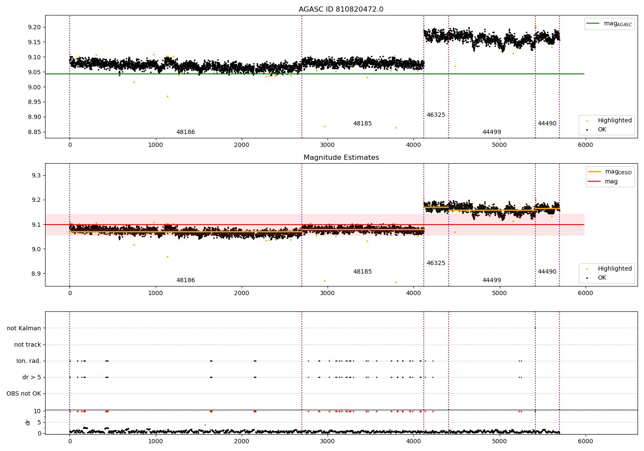Screen dimensions: 644x451
Task: Click obsid label 44490 in AGASC plot
Action: click(547, 124)
